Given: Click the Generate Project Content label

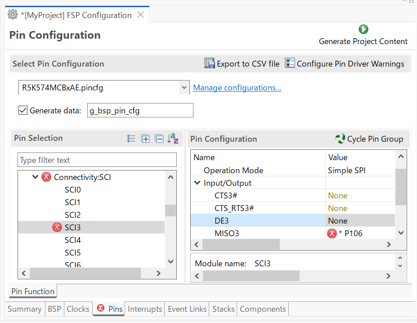Looking at the screenshot, I should click(x=363, y=41).
